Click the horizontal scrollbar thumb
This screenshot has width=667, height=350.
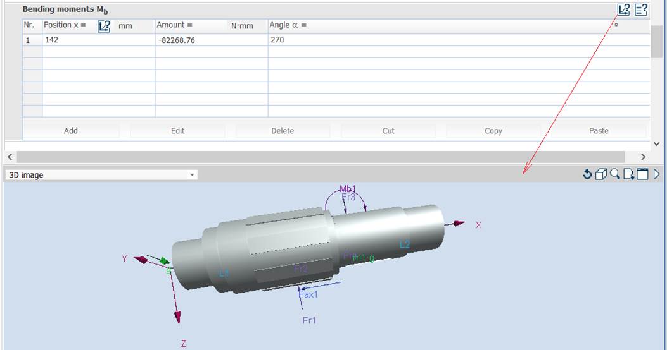(x=321, y=157)
